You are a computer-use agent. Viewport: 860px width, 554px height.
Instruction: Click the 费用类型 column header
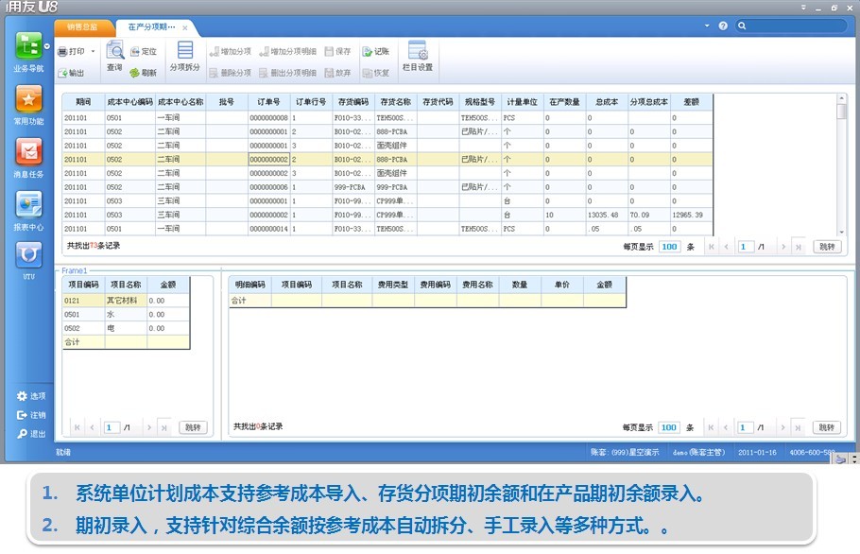click(x=393, y=285)
